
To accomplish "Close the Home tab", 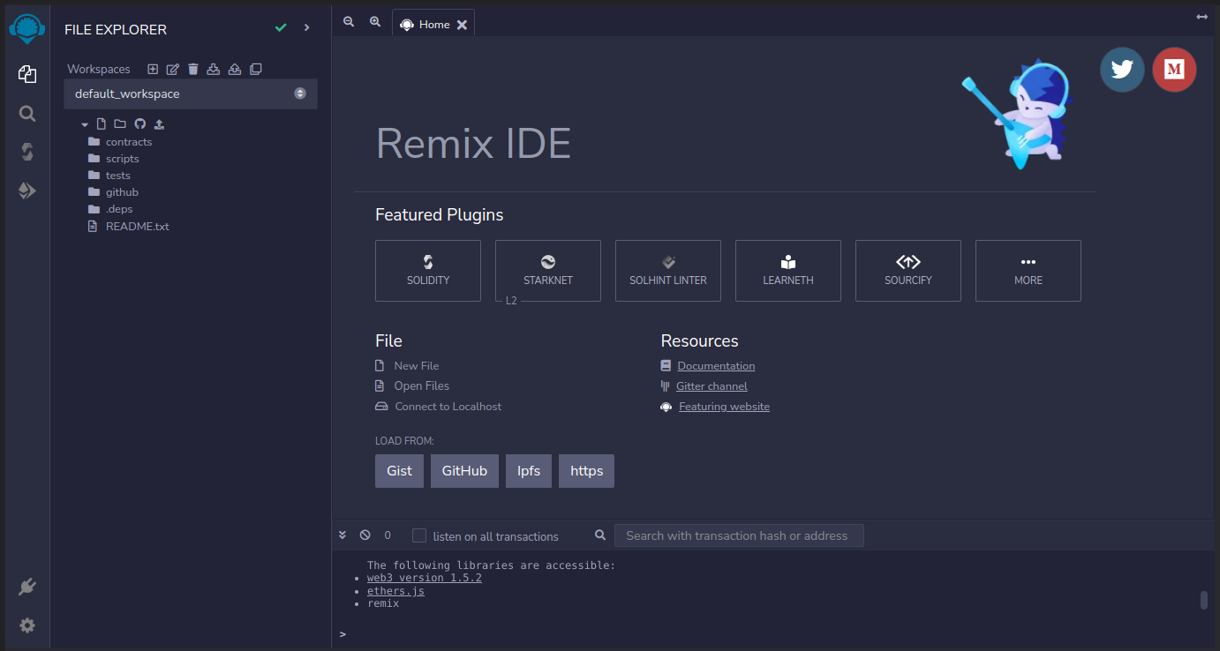I will 462,25.
